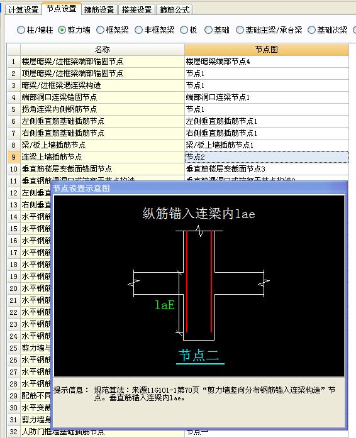Select the 节点设置 tab
The height and width of the screenshot is (438, 356).
(62, 9)
